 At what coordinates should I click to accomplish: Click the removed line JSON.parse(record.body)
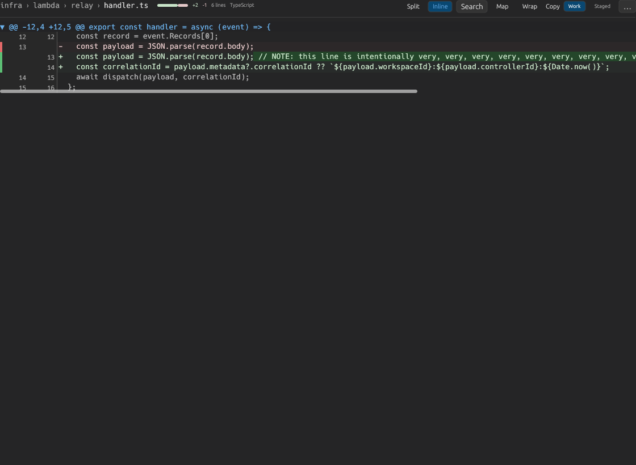pos(318,46)
